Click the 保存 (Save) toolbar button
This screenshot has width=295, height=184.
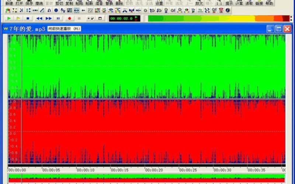click(29, 3)
